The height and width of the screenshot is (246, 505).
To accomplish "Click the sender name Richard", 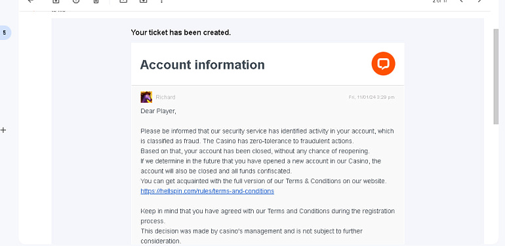I will pos(165,97).
